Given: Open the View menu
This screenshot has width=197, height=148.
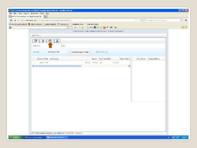Looking at the screenshot, I should pyautogui.click(x=20, y=13).
